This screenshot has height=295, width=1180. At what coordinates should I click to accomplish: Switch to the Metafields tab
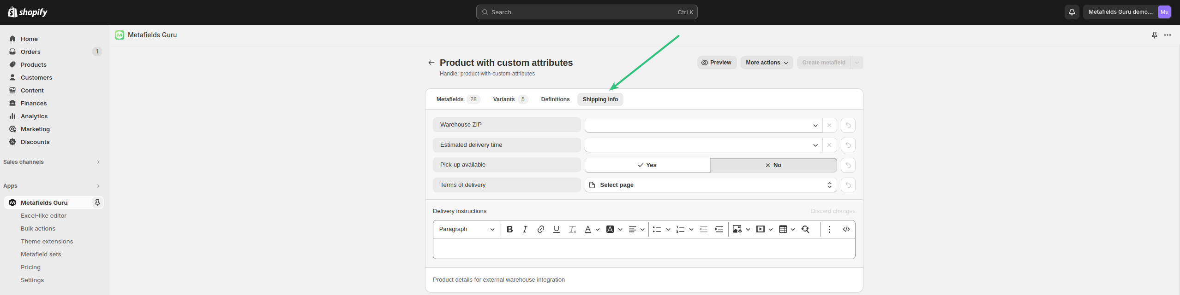458,99
